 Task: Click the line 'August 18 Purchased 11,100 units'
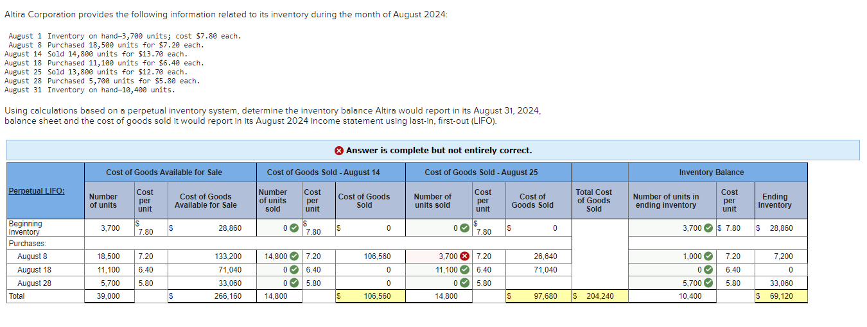pos(104,63)
